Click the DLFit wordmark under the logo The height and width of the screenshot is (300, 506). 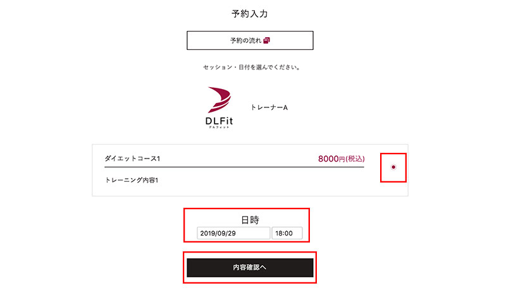tap(219, 121)
